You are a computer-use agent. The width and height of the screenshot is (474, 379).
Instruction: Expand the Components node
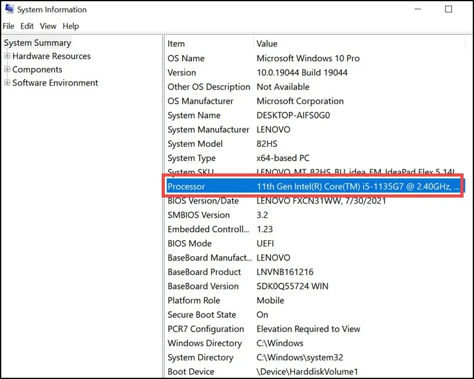coord(7,69)
